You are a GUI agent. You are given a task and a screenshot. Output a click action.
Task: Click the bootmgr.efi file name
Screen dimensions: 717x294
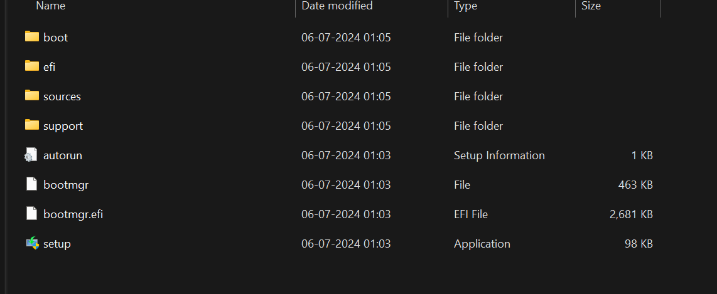pos(73,214)
